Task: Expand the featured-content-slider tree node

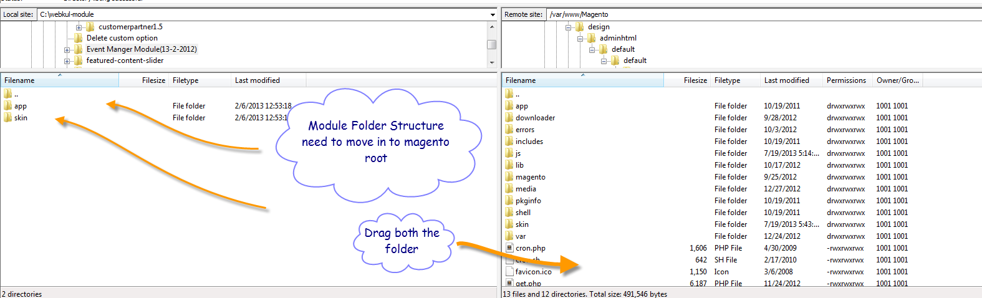Action: [x=67, y=61]
